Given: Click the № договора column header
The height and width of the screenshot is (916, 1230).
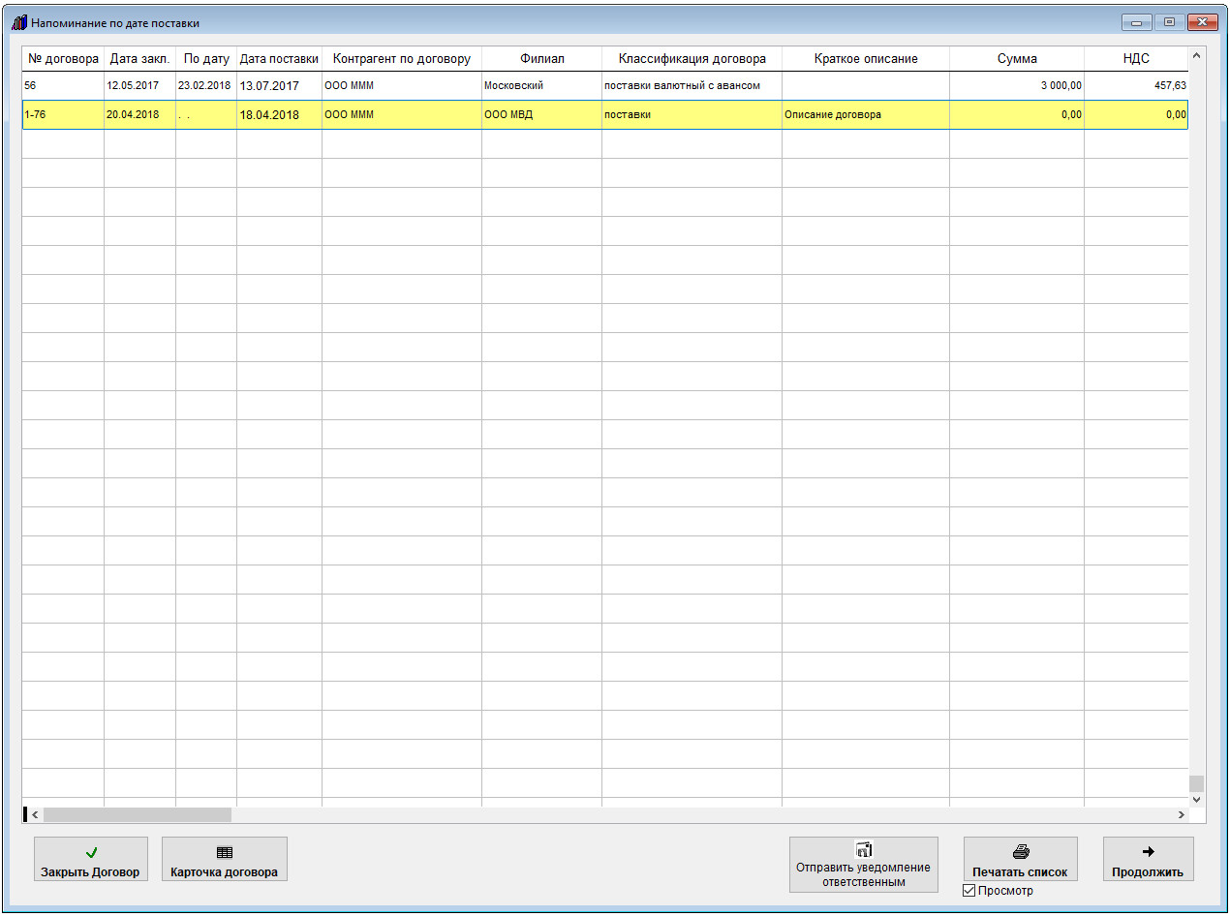Looking at the screenshot, I should pos(63,59).
